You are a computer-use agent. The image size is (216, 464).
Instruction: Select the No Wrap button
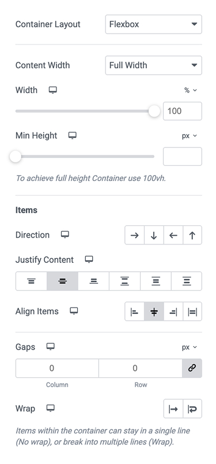pos(173,409)
